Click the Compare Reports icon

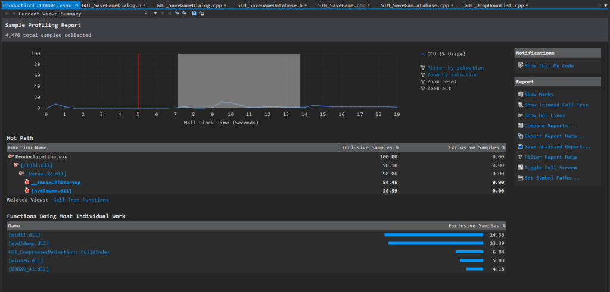pos(521,126)
